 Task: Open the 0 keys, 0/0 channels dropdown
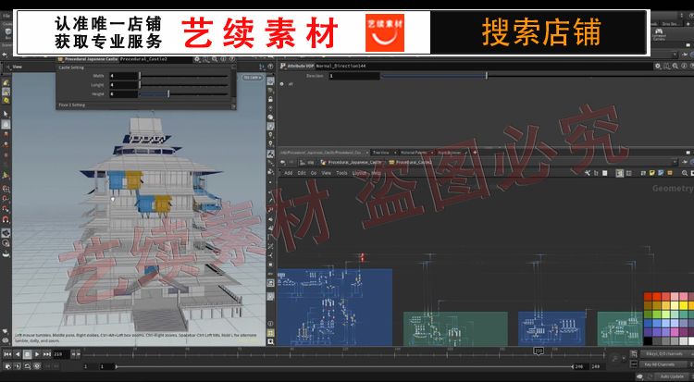pos(666,354)
